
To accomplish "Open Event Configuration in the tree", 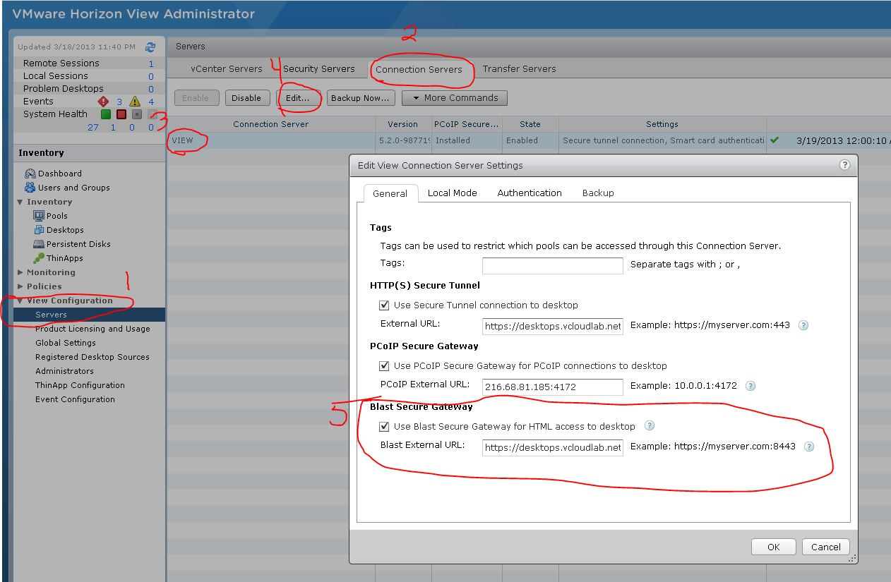I will point(75,399).
